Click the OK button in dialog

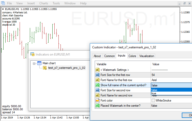point(187,115)
